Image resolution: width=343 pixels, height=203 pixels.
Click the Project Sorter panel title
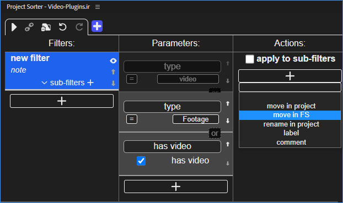[x=48, y=7]
